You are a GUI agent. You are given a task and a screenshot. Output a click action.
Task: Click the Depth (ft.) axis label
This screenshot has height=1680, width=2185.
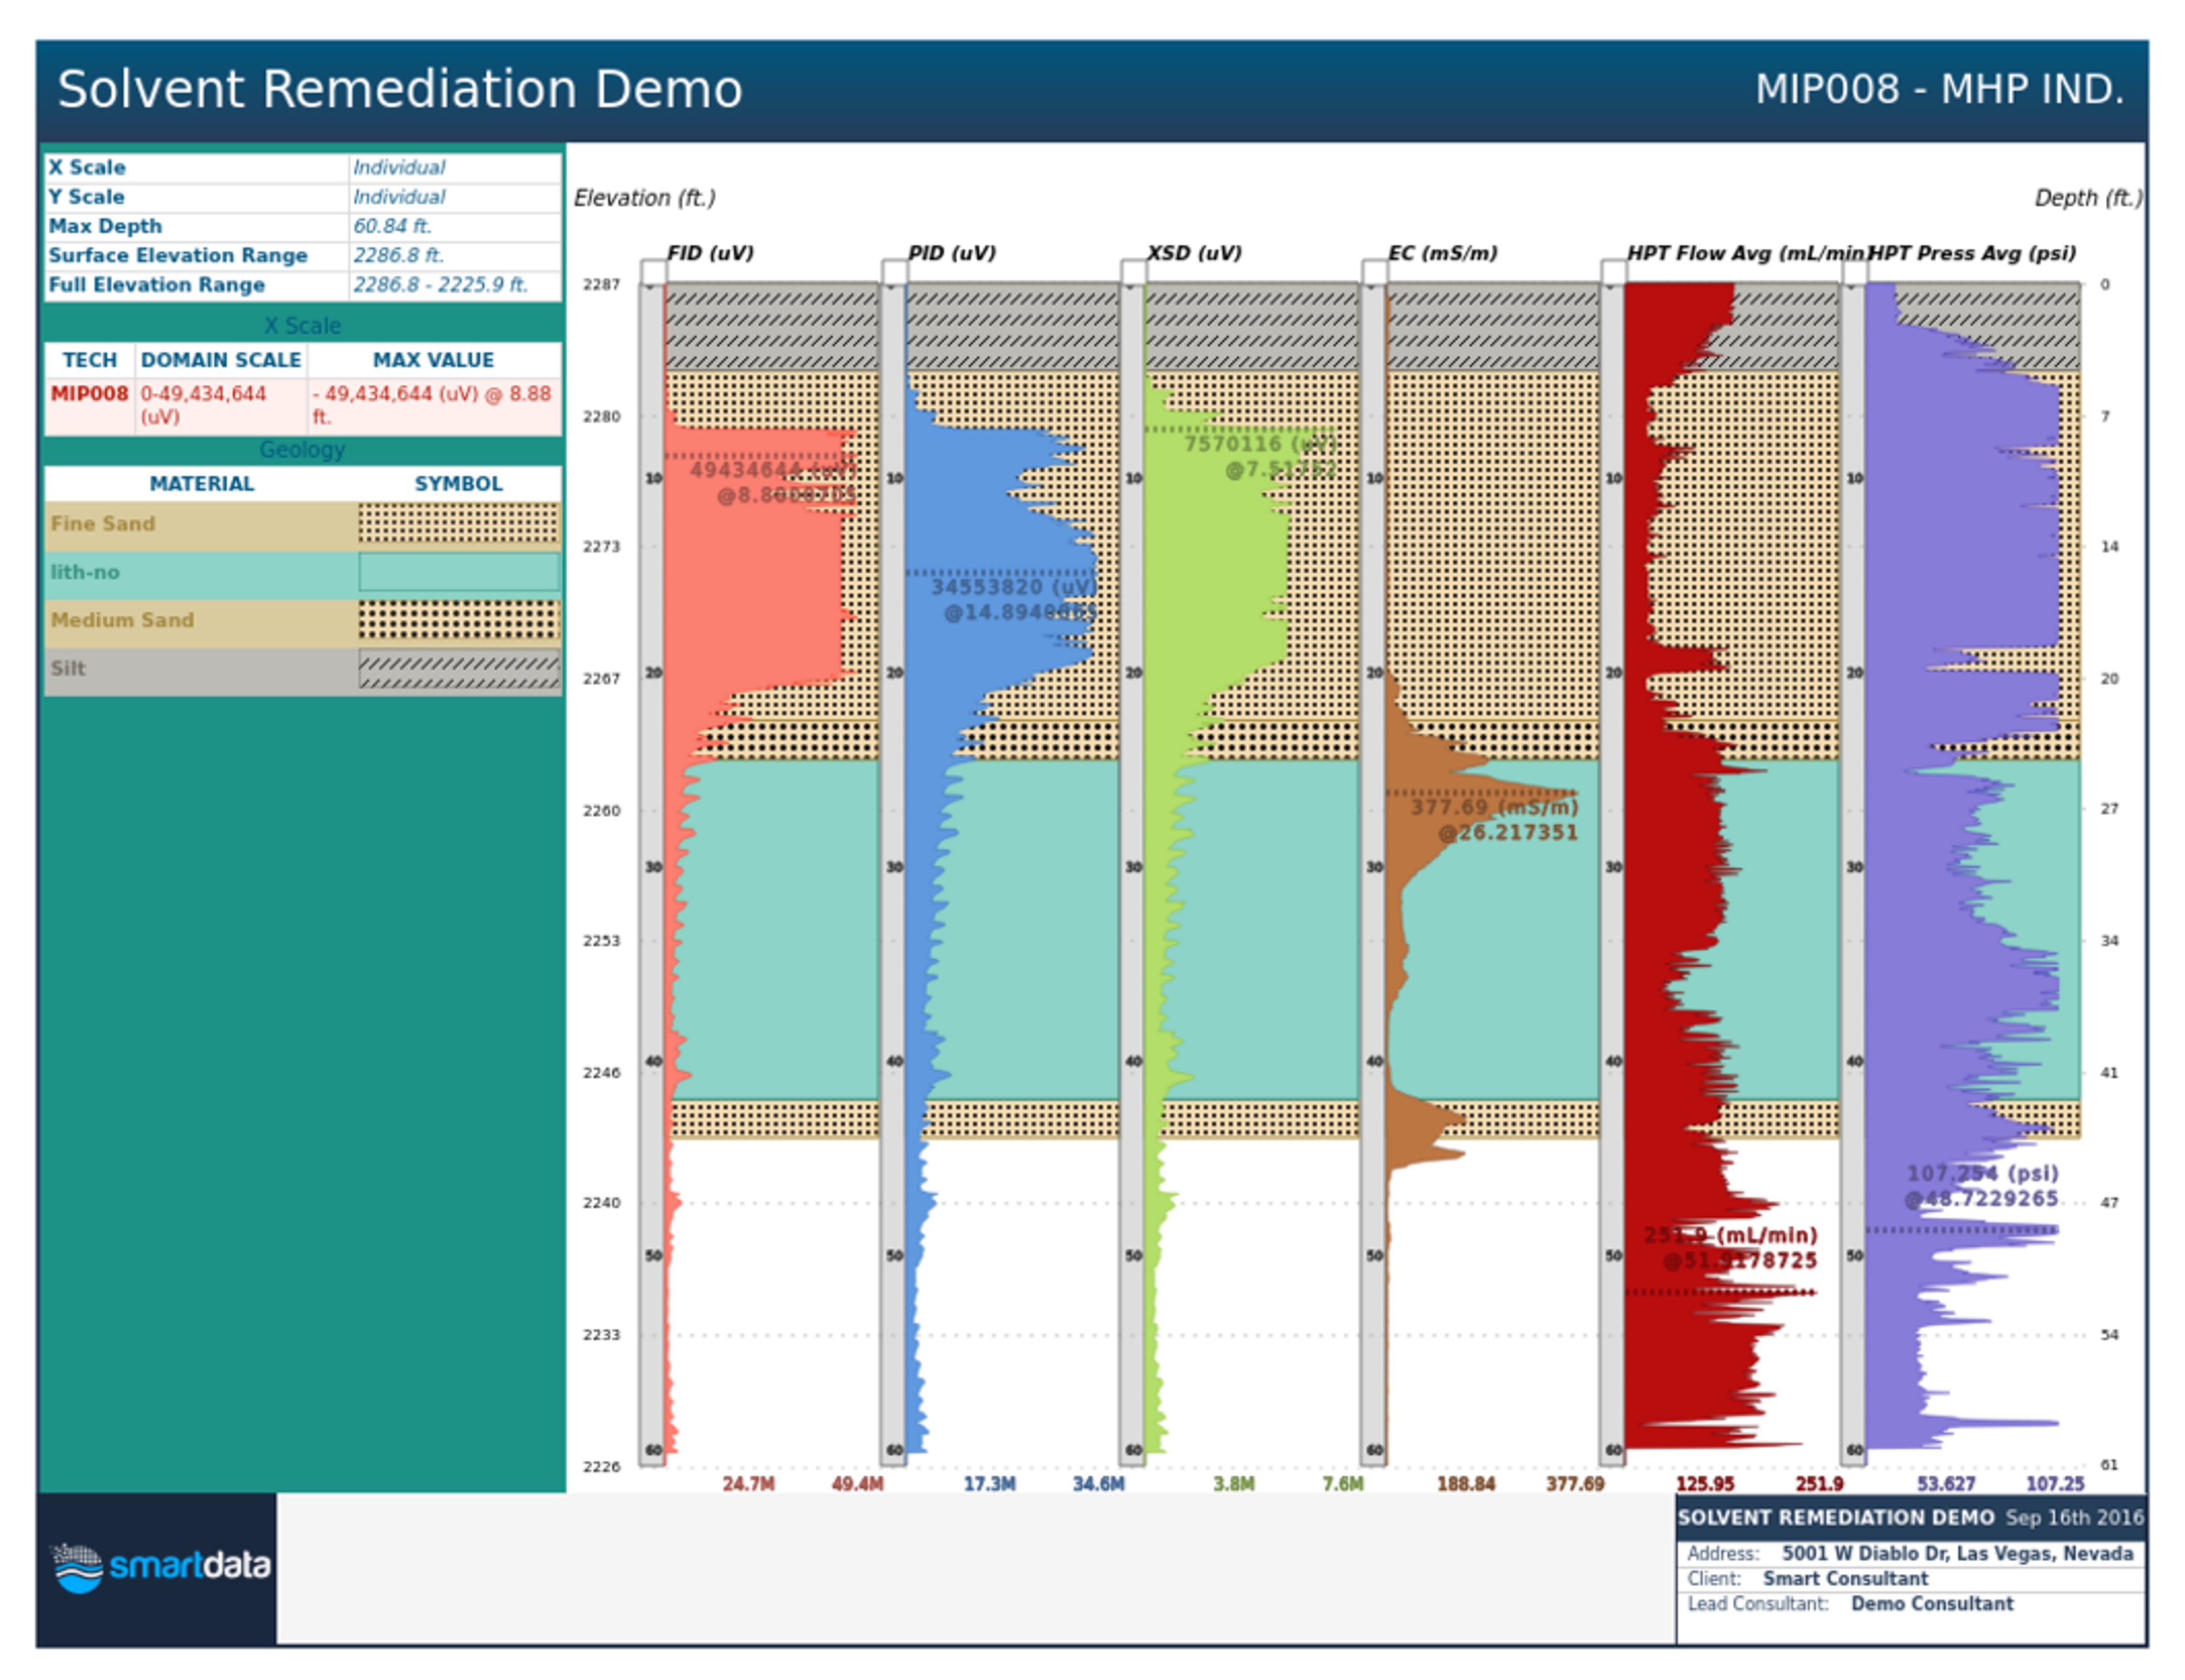[x=2088, y=198]
